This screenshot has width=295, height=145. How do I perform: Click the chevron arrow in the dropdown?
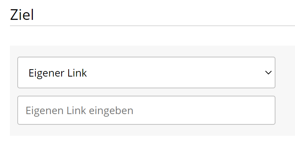click(x=268, y=72)
